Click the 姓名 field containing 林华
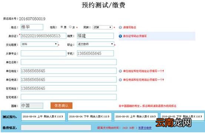 pyautogui.click(x=32, y=27)
